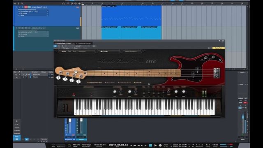Image resolution: width=263 pixels, height=148 pixels.
Task: Open the default preset dropdown
Action: (83, 46)
